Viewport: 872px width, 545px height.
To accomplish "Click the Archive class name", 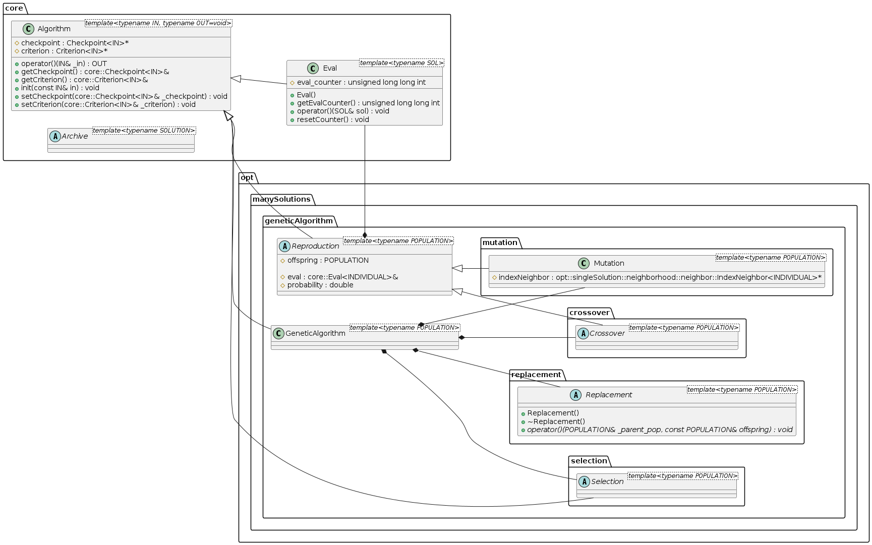I will point(75,136).
